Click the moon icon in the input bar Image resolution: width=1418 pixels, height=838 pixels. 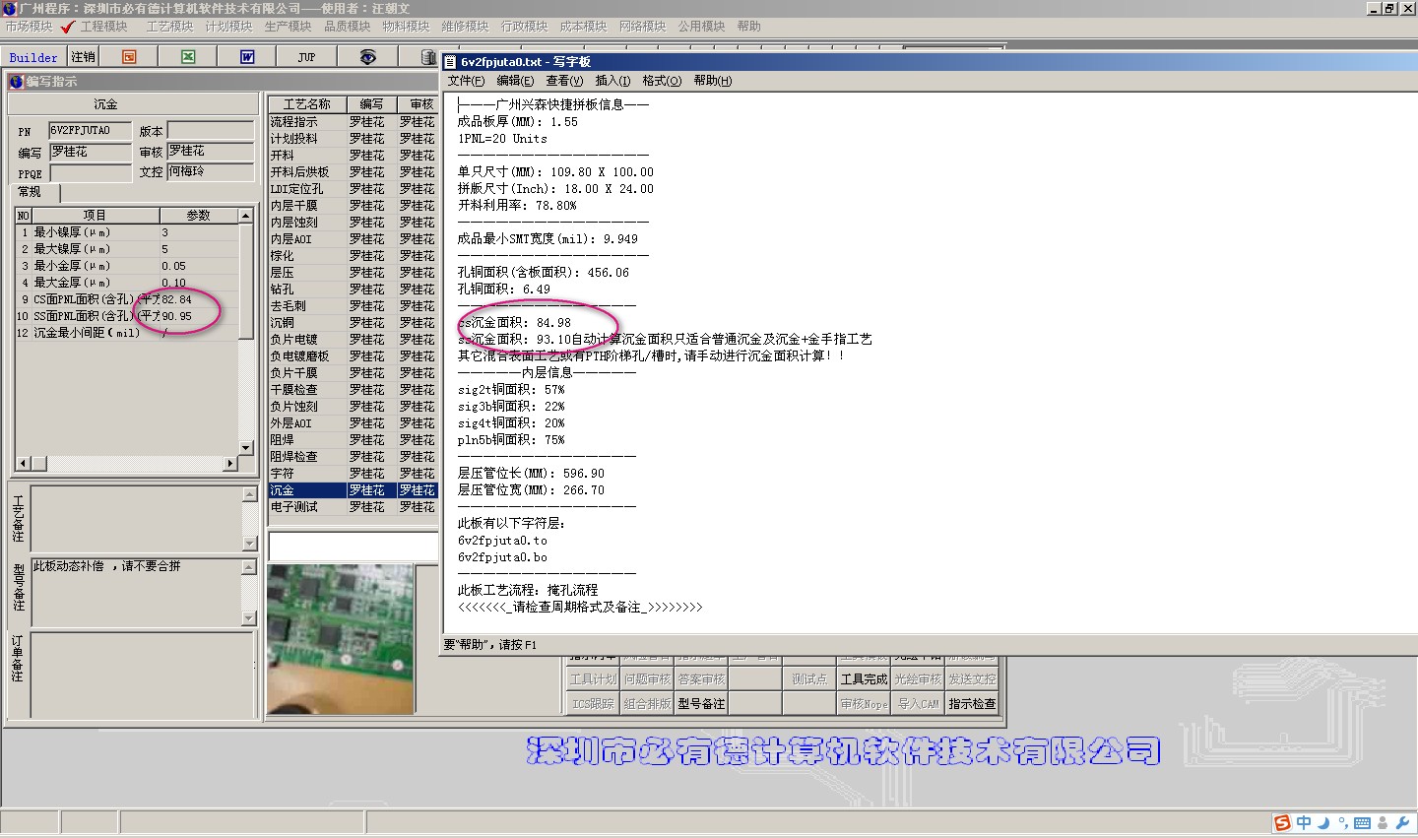click(x=1323, y=822)
